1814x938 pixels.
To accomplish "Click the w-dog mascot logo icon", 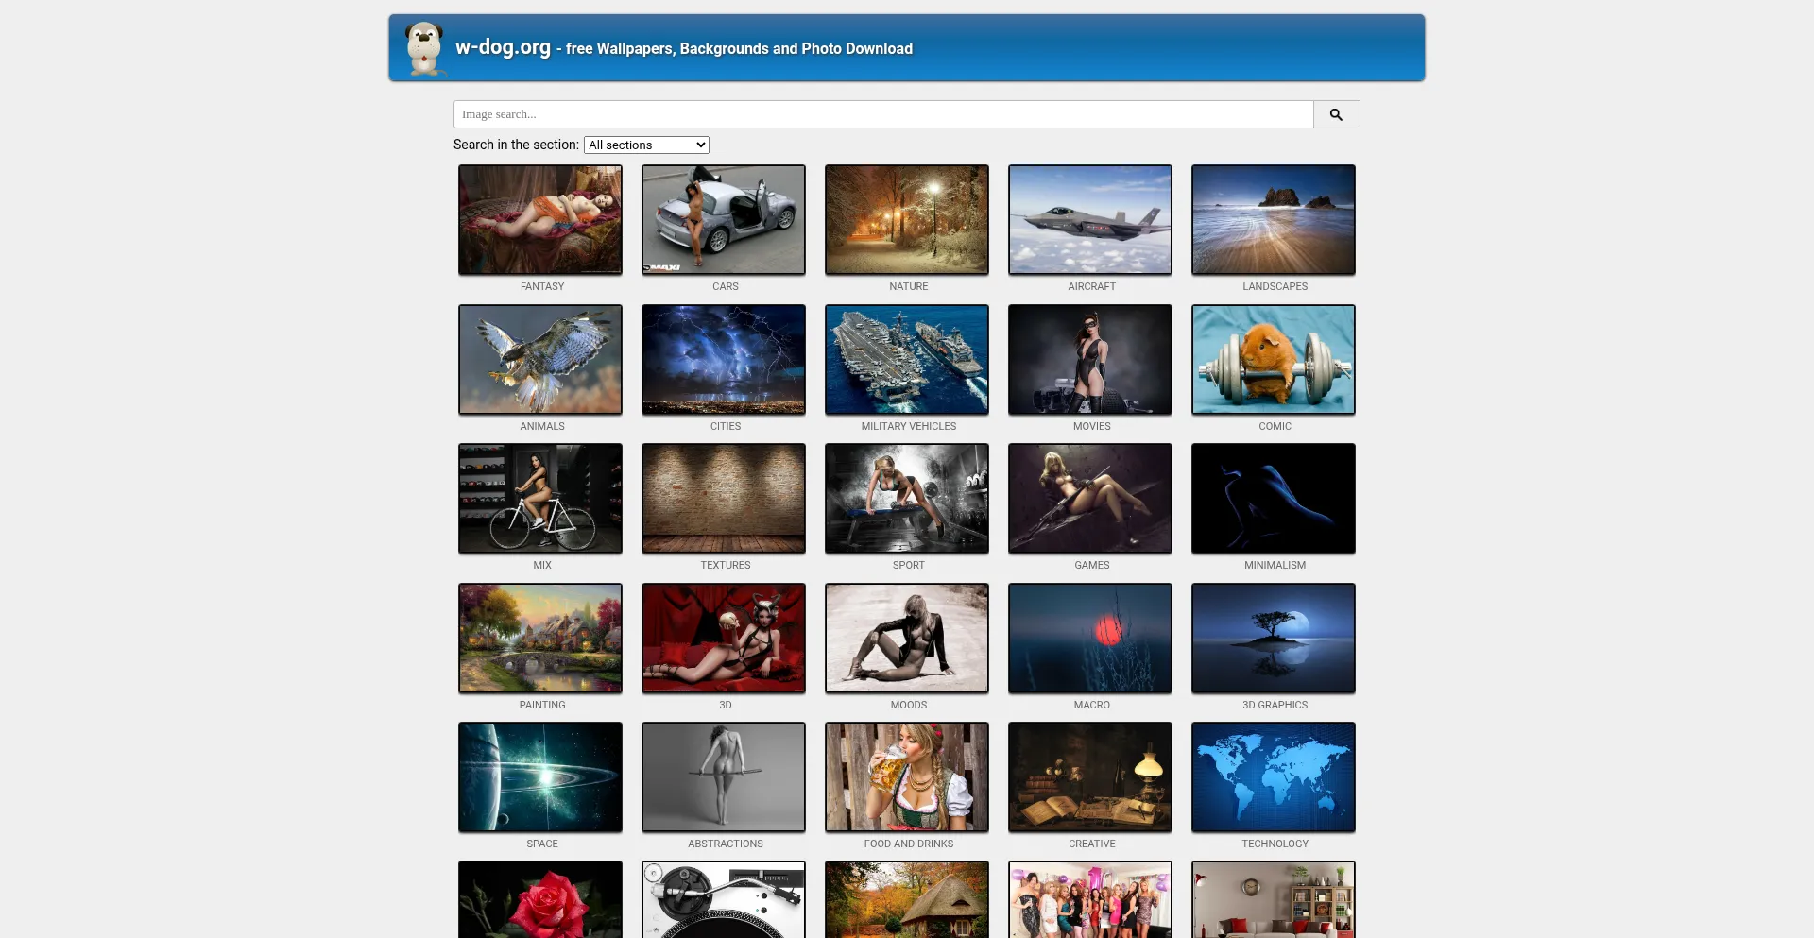I will pos(424,48).
